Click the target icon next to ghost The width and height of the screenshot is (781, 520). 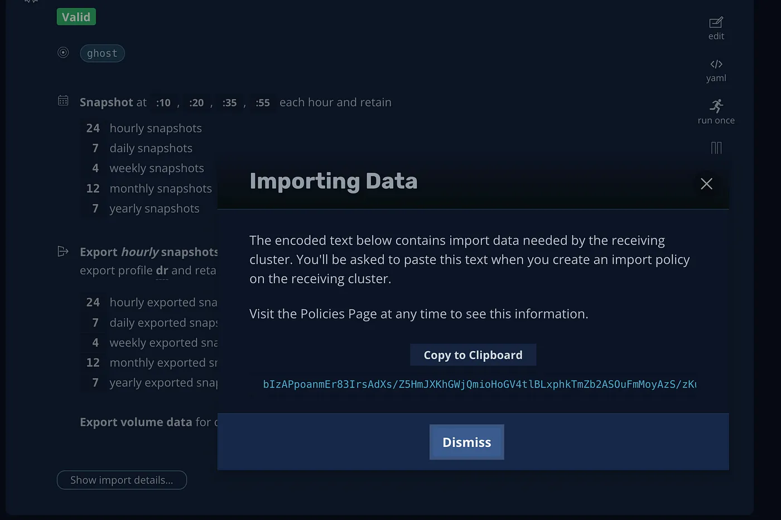point(63,53)
